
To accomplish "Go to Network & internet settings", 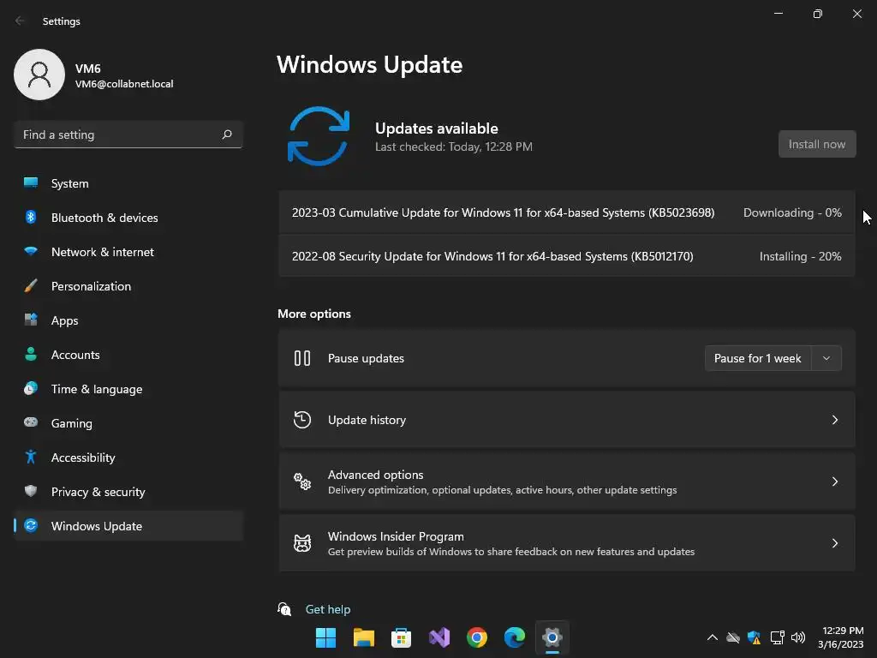I will point(128,251).
